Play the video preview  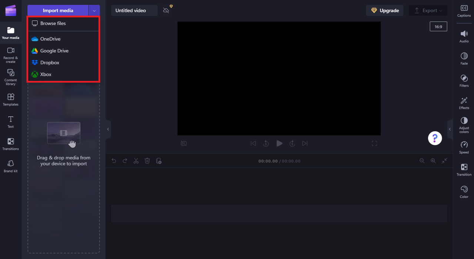pos(279,143)
